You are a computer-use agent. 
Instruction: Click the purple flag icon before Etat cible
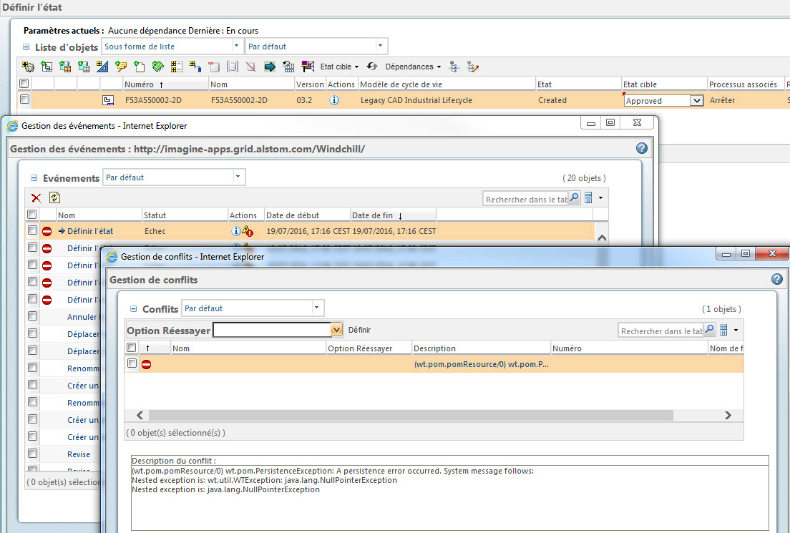307,67
